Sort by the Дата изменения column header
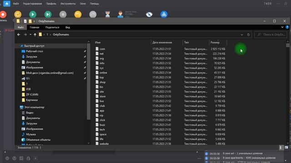This screenshot has width=291, height=163. (x=167, y=43)
